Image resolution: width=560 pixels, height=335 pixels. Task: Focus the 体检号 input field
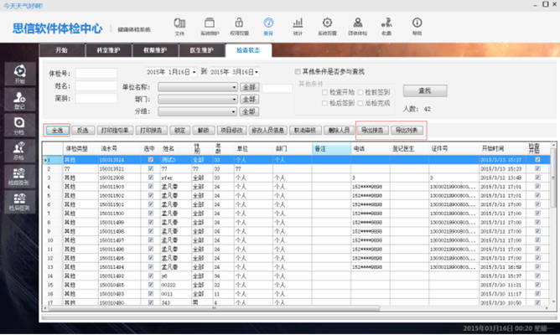click(x=96, y=74)
